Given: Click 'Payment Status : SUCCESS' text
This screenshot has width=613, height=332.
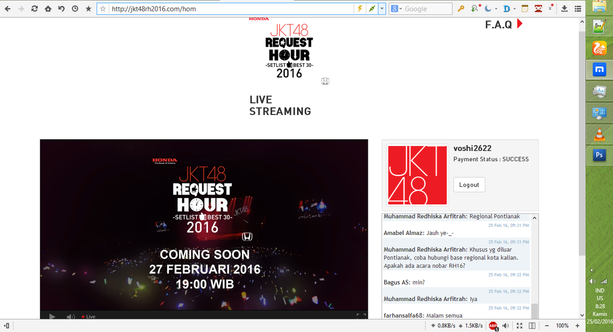Looking at the screenshot, I should tap(491, 159).
